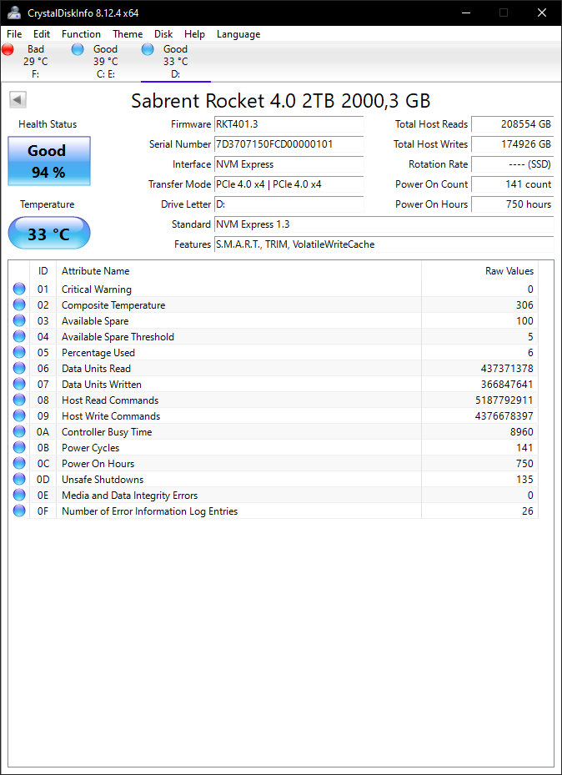Click status orb for Power Cycles row
Viewport: 562px width, 775px height.
19,447
